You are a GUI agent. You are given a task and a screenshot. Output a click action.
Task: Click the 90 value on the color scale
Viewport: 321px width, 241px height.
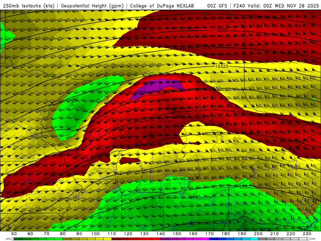pos(79,234)
